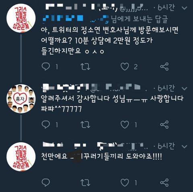193x192 pixels.
Task: Open the third tweet's chevron options menu
Action: [185, 147]
